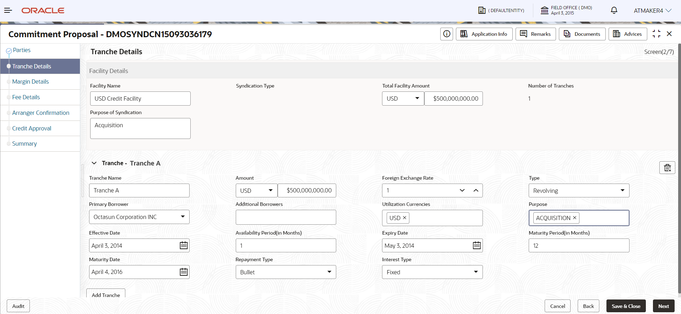Open Total Facility Amount currency dropdown
Screen dimensions: 681x314
[x=403, y=99]
